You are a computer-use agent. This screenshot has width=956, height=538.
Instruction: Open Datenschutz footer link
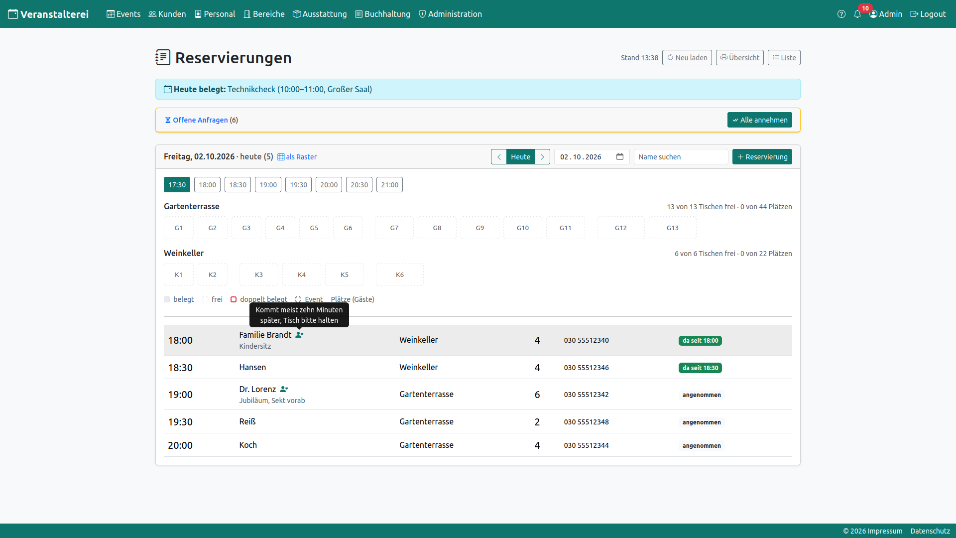[930, 531]
